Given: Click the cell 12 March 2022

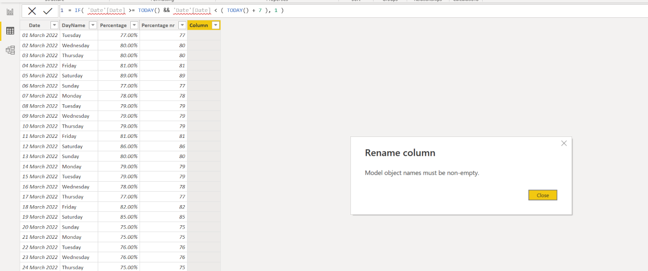Looking at the screenshot, I should pyautogui.click(x=40, y=146).
